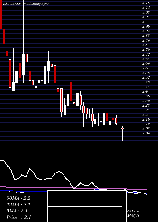
Task: Click the 2.84 price level label
Action: tap(146, 40)
